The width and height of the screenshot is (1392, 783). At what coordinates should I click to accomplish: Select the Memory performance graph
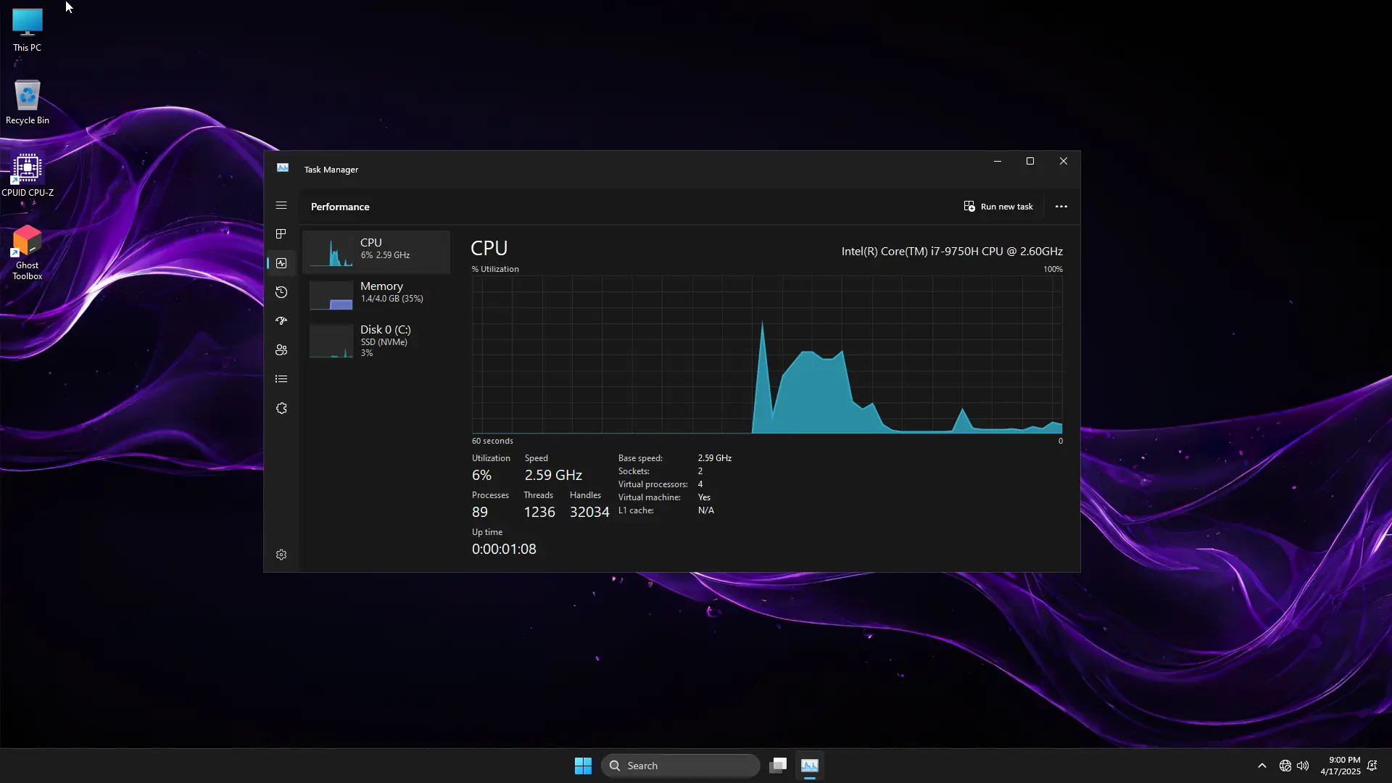point(377,295)
